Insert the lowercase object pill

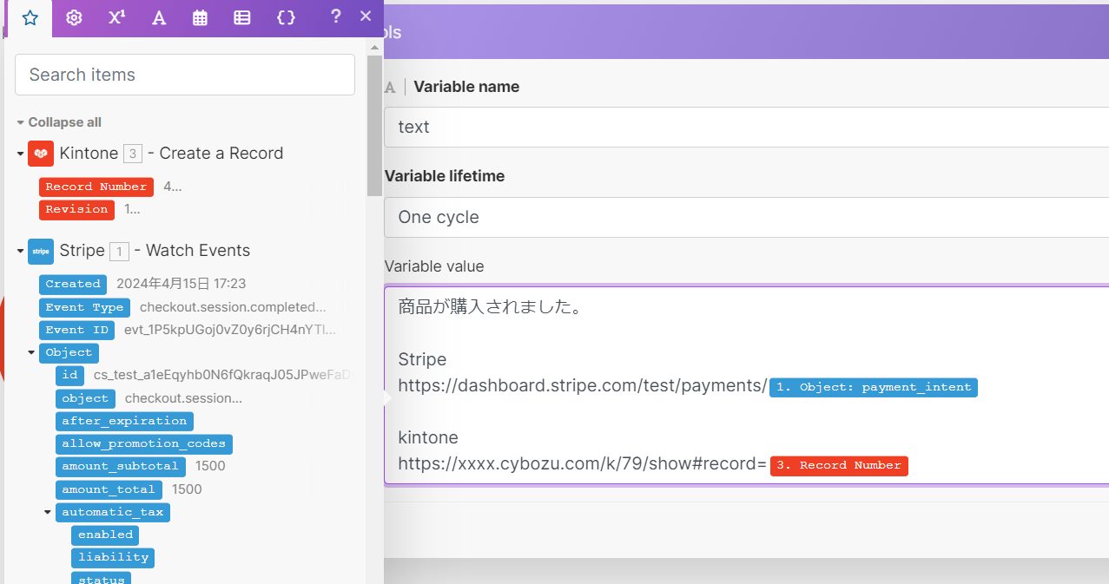[84, 398]
